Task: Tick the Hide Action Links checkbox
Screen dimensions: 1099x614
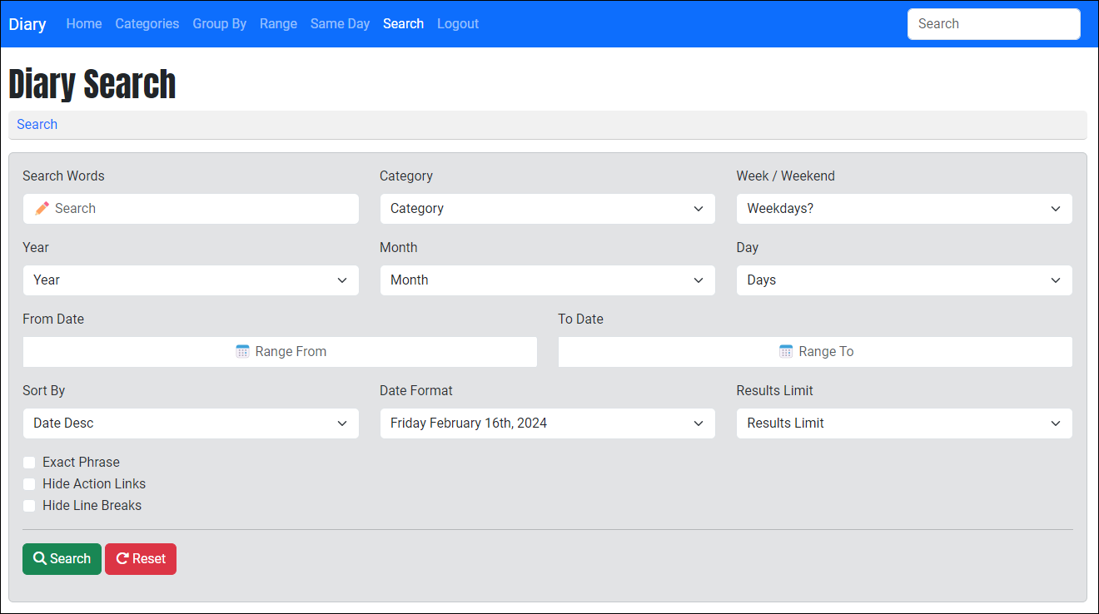Action: pyautogui.click(x=29, y=484)
